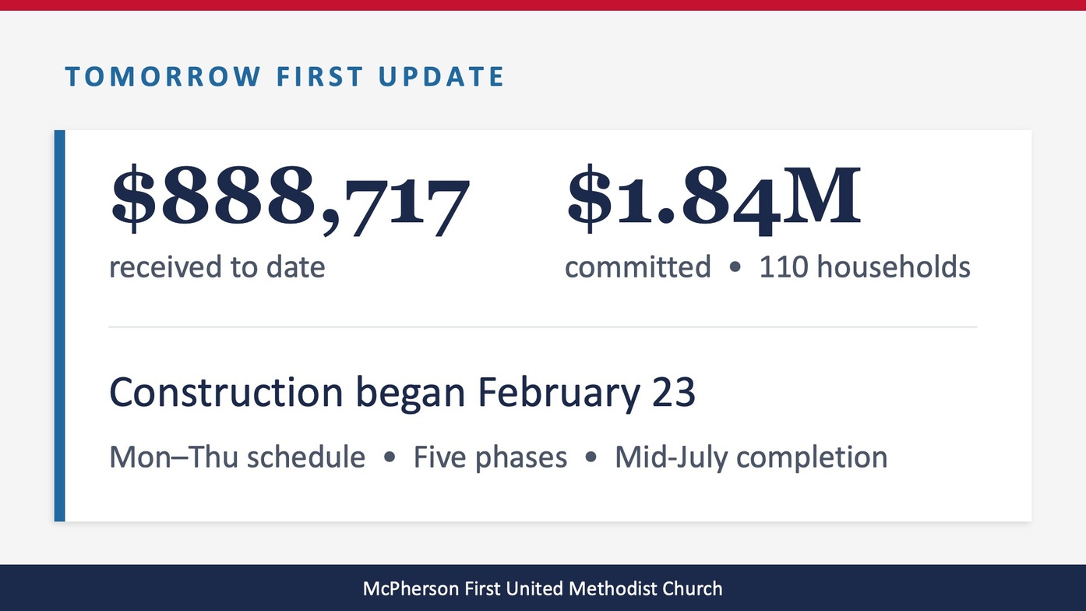Select the $888,717 amount figure

pos(290,200)
